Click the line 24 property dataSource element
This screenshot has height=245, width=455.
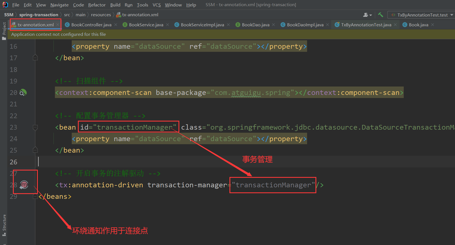pyautogui.click(x=189, y=139)
